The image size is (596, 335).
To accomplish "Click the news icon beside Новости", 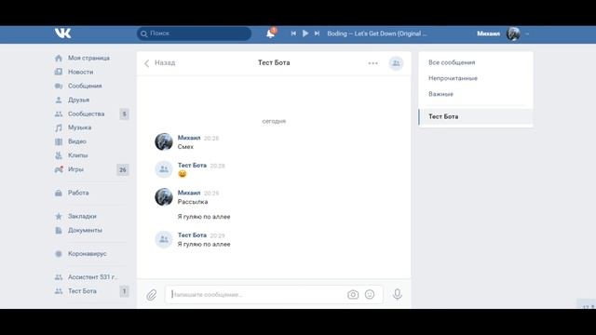I will [x=59, y=72].
